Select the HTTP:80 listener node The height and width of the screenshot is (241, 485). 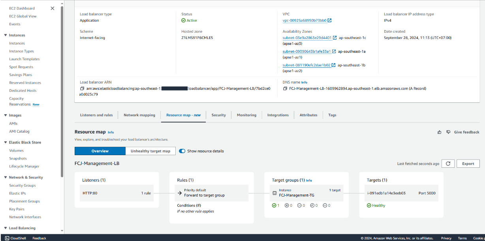tap(117, 193)
